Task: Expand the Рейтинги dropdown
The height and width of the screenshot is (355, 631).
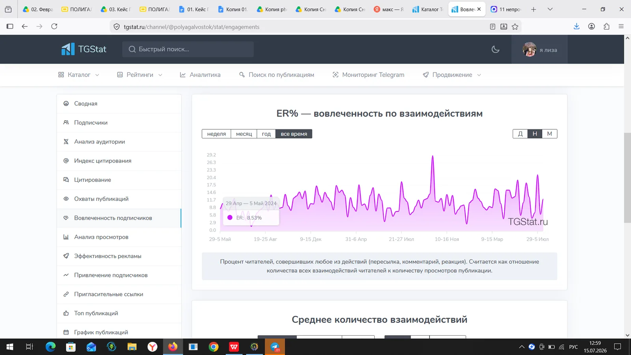Action: click(x=140, y=75)
